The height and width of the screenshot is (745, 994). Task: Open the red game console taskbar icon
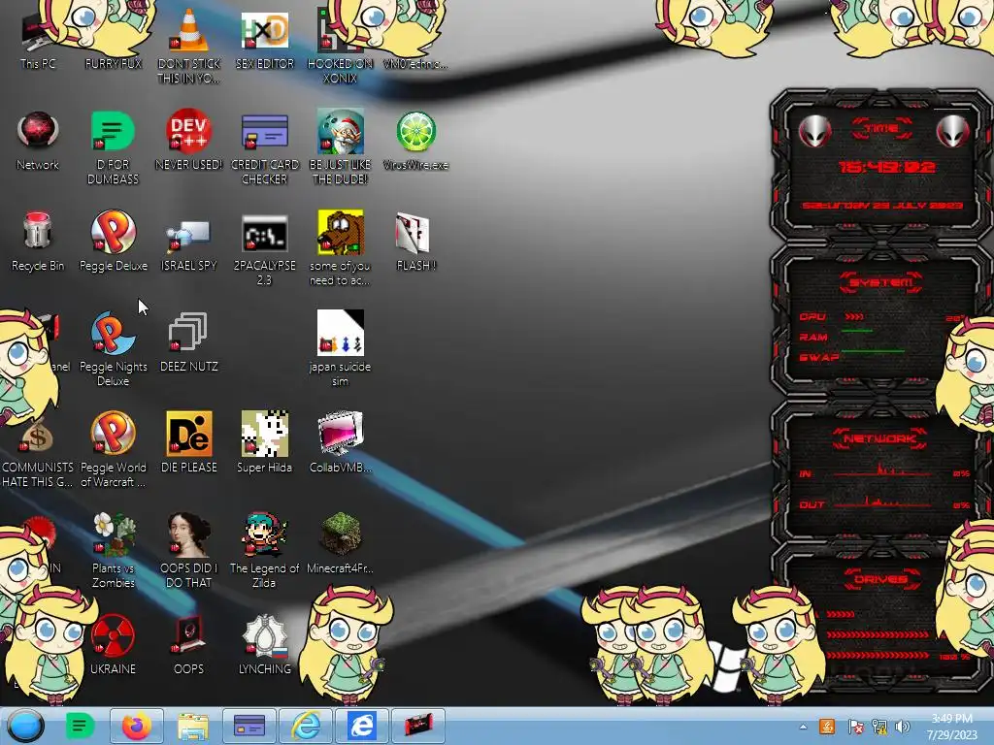point(417,726)
